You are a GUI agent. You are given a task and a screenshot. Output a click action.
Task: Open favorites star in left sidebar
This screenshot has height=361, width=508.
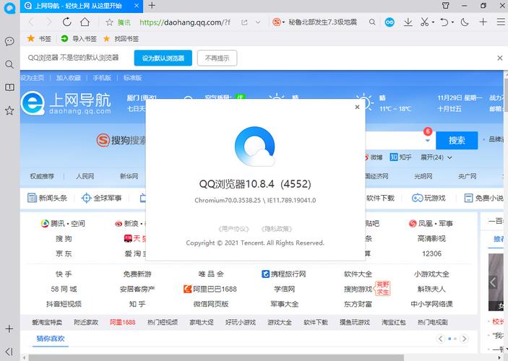(x=9, y=110)
